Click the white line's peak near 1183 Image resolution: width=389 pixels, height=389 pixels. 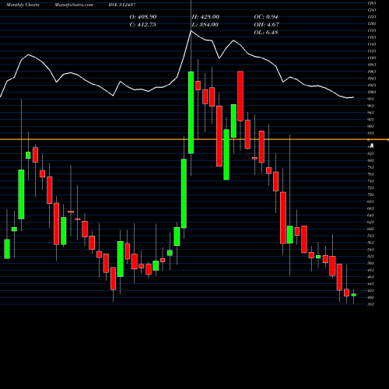coord(191,31)
